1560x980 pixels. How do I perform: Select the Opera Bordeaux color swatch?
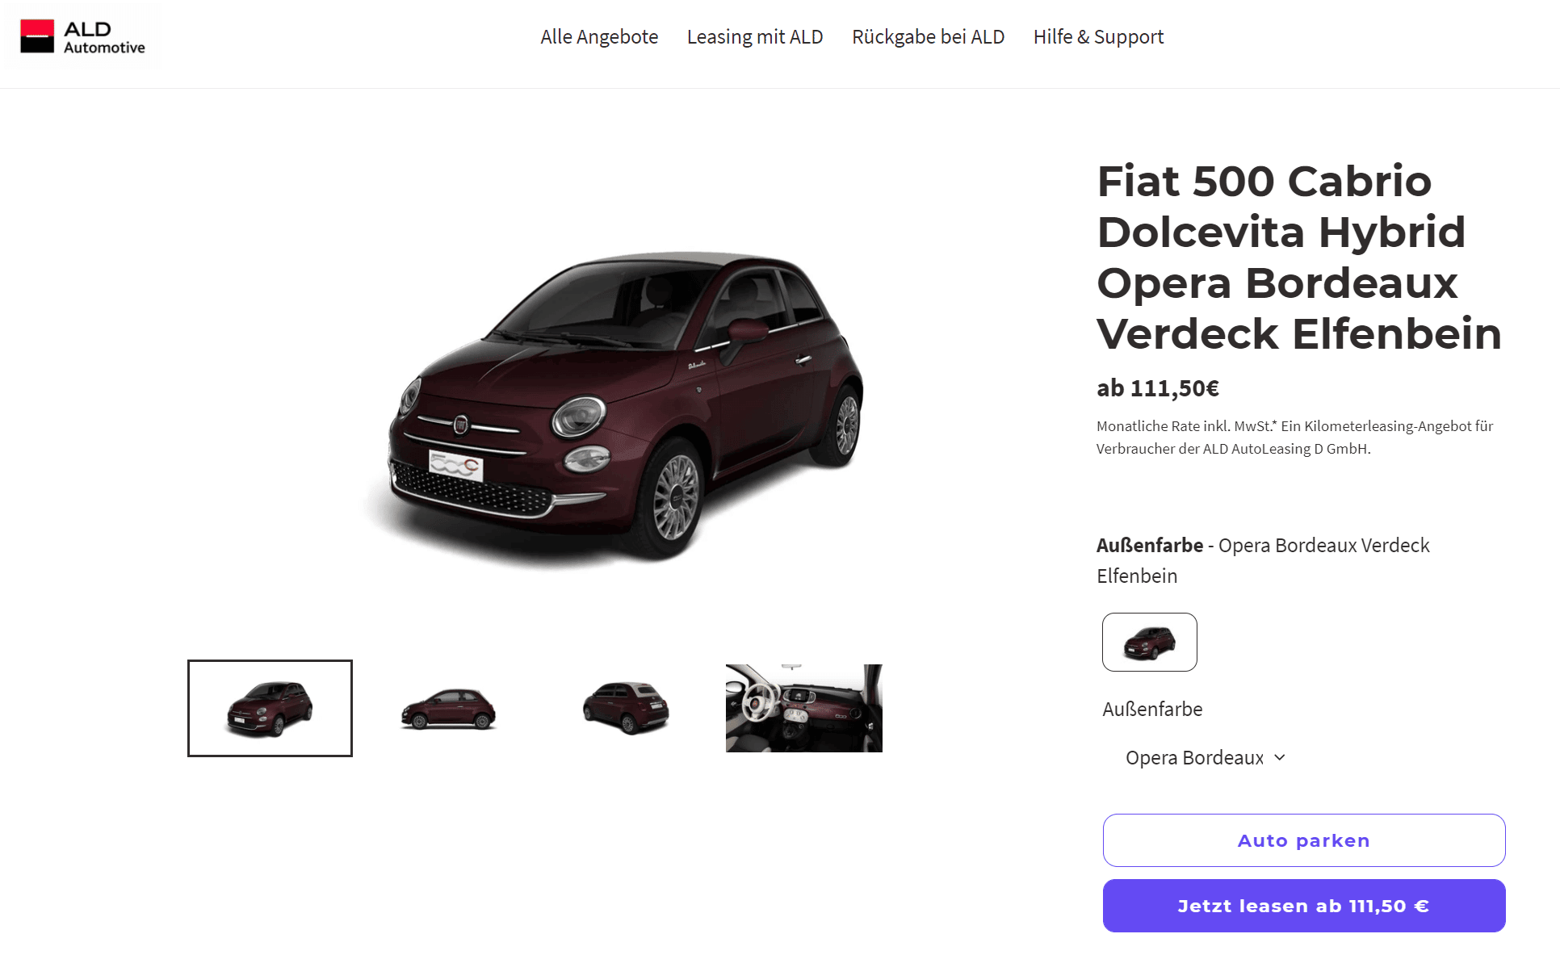tap(1150, 642)
